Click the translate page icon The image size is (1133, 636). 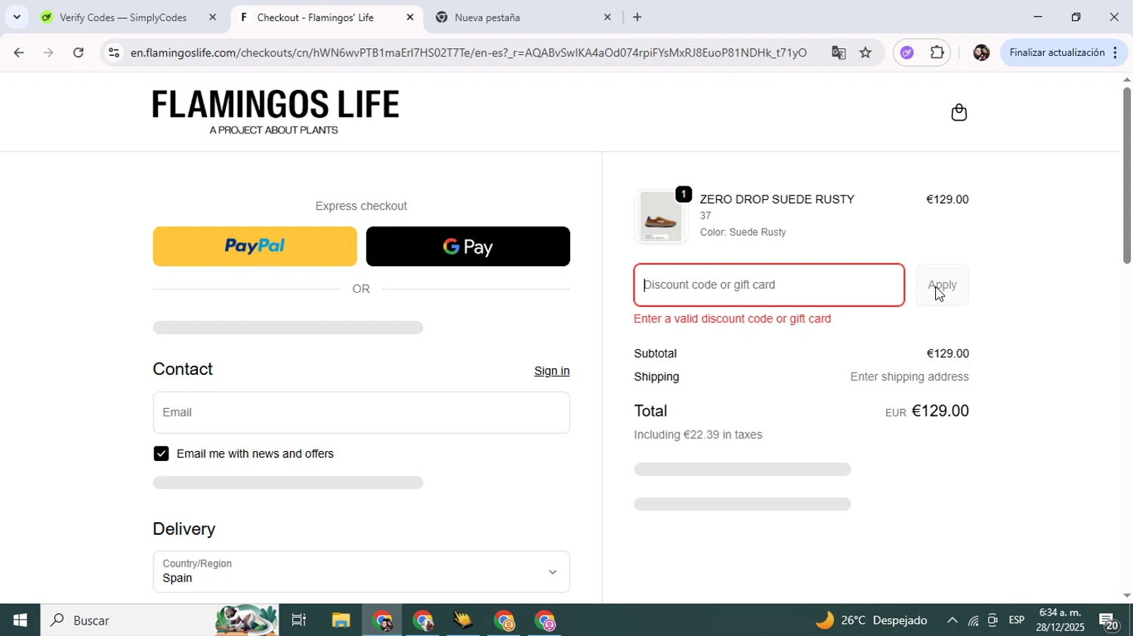click(x=838, y=53)
